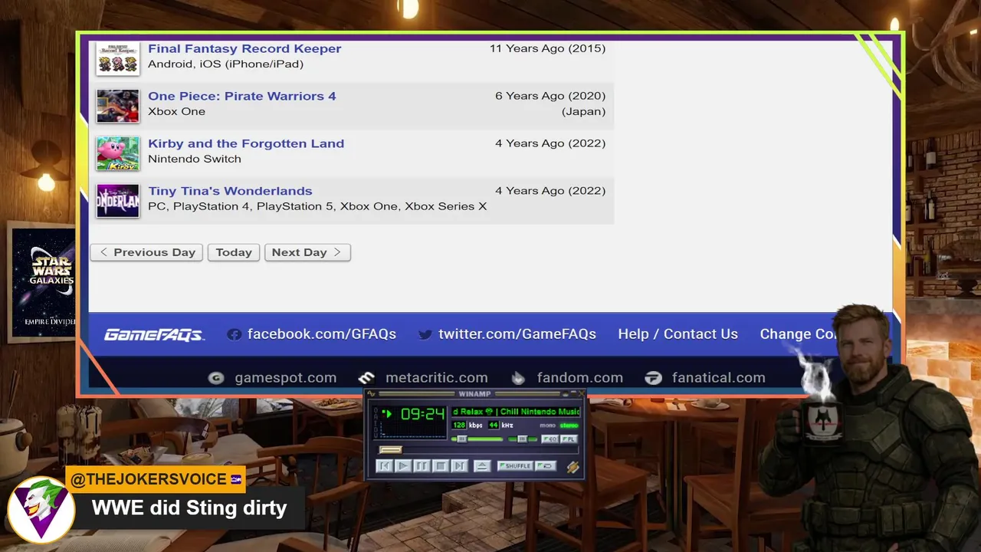981x552 pixels.
Task: Click One Piece Pirate Warriors 4 thumbnail
Action: click(x=118, y=106)
